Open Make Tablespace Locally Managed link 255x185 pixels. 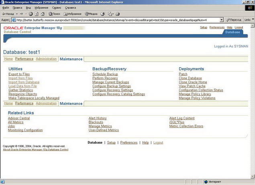[x=34, y=98]
